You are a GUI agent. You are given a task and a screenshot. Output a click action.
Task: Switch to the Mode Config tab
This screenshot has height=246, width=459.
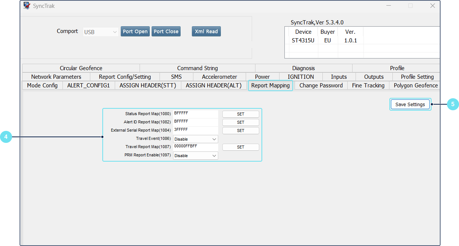pyautogui.click(x=42, y=85)
